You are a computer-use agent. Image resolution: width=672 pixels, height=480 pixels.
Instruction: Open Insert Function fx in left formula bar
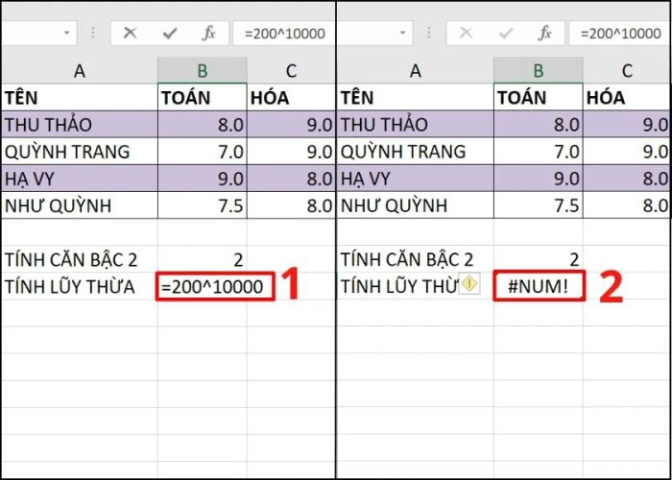pos(208,33)
